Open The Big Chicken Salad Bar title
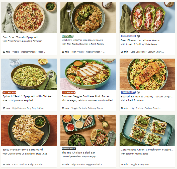The height and width of the screenshot is (169, 177). click(x=78, y=152)
